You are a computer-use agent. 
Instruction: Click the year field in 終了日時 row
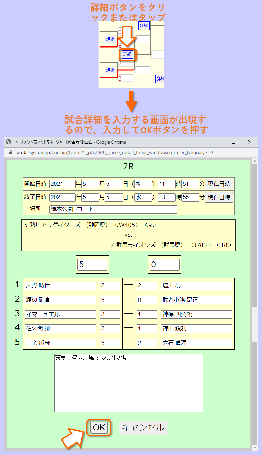(x=63, y=197)
